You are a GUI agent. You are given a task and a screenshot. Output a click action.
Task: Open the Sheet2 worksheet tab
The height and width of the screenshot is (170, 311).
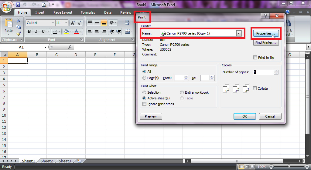pos(46,161)
